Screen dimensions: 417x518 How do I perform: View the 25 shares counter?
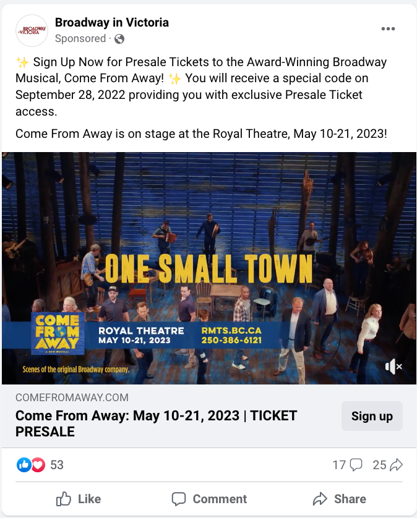coord(388,465)
